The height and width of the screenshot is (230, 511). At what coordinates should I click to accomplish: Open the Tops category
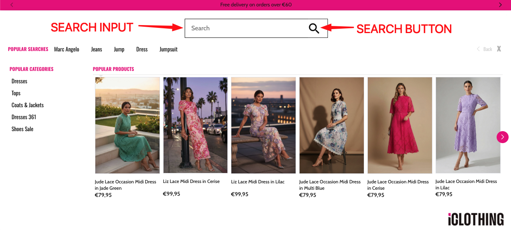tap(16, 93)
